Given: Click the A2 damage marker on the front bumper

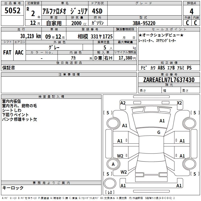Looking at the screenshot, I should 123,103.
